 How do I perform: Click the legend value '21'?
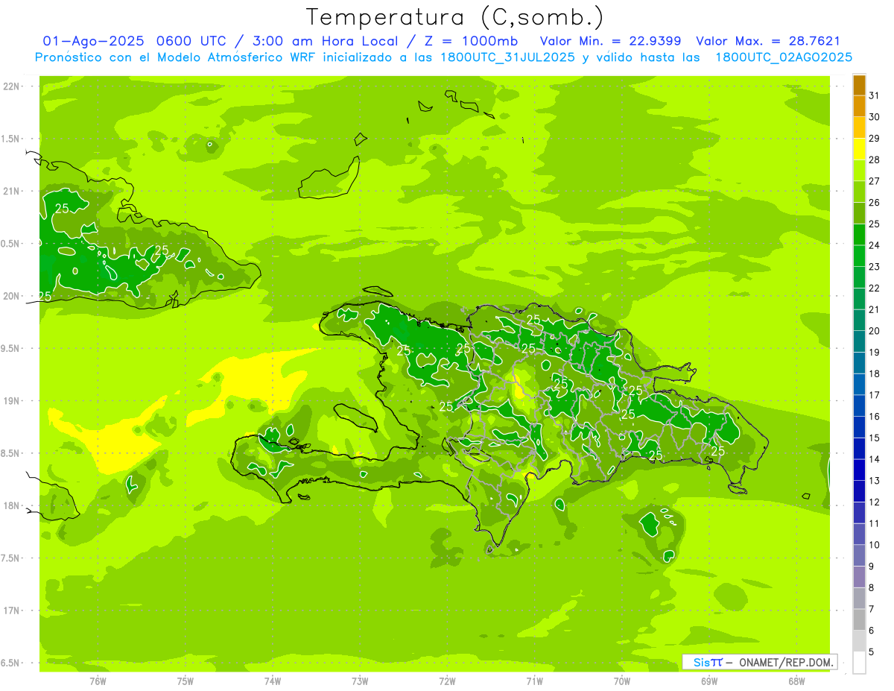click(875, 309)
